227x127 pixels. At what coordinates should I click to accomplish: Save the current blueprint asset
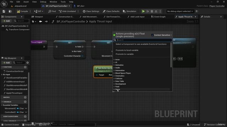[x=4, y=11]
